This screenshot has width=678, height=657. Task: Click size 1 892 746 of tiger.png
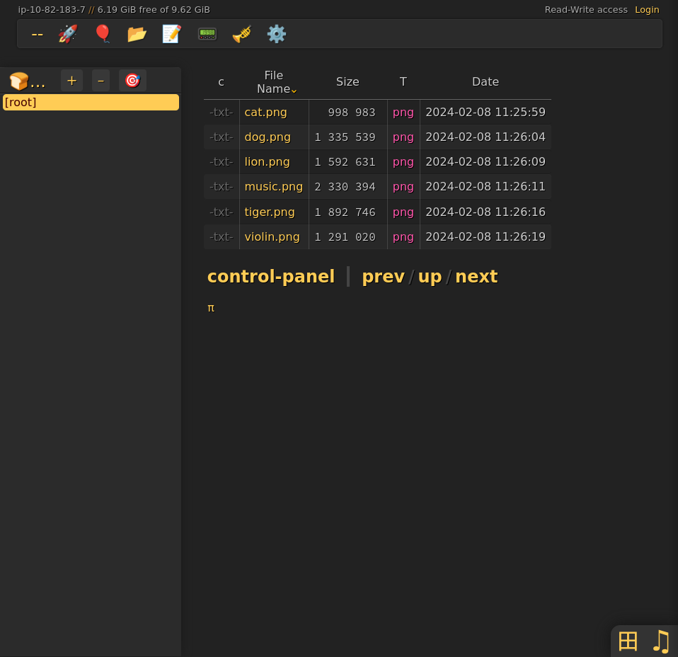pyautogui.click(x=345, y=212)
